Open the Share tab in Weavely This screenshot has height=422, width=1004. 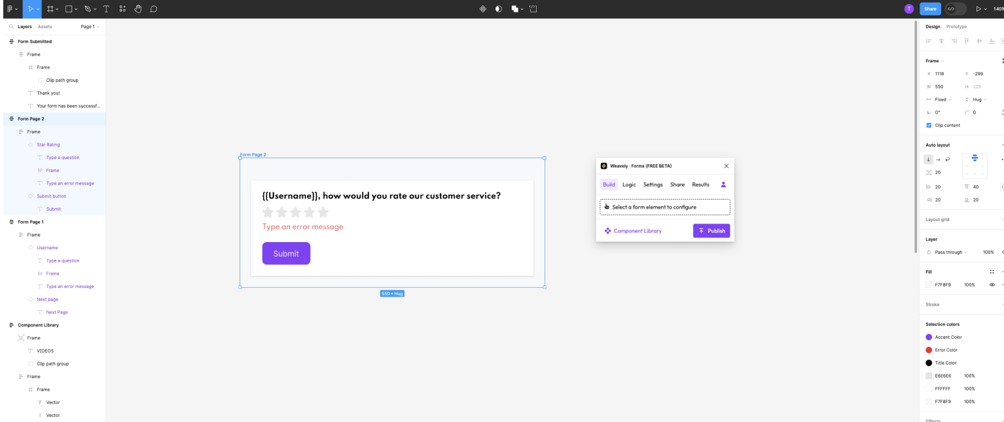(x=677, y=185)
